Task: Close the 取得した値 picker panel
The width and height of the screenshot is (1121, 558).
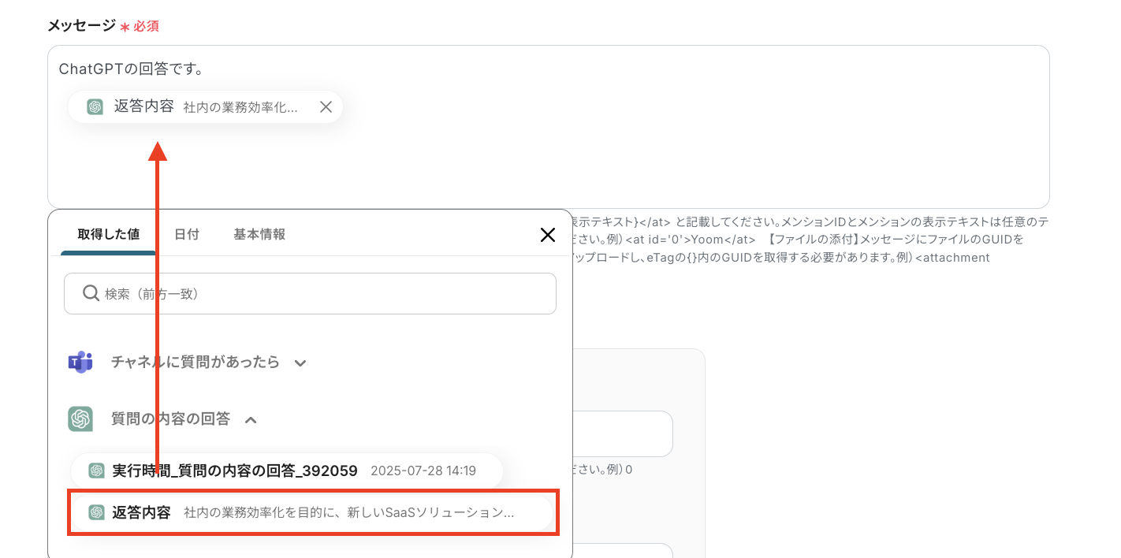Action: coord(548,234)
